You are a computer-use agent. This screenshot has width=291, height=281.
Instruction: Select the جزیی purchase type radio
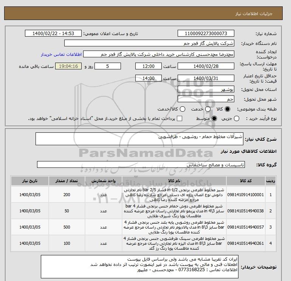237,118
